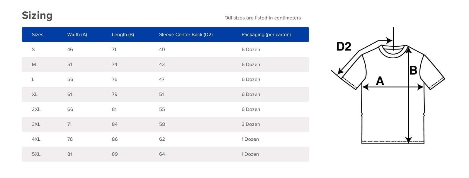
Task: Select the S size row label
Action: [33, 50]
